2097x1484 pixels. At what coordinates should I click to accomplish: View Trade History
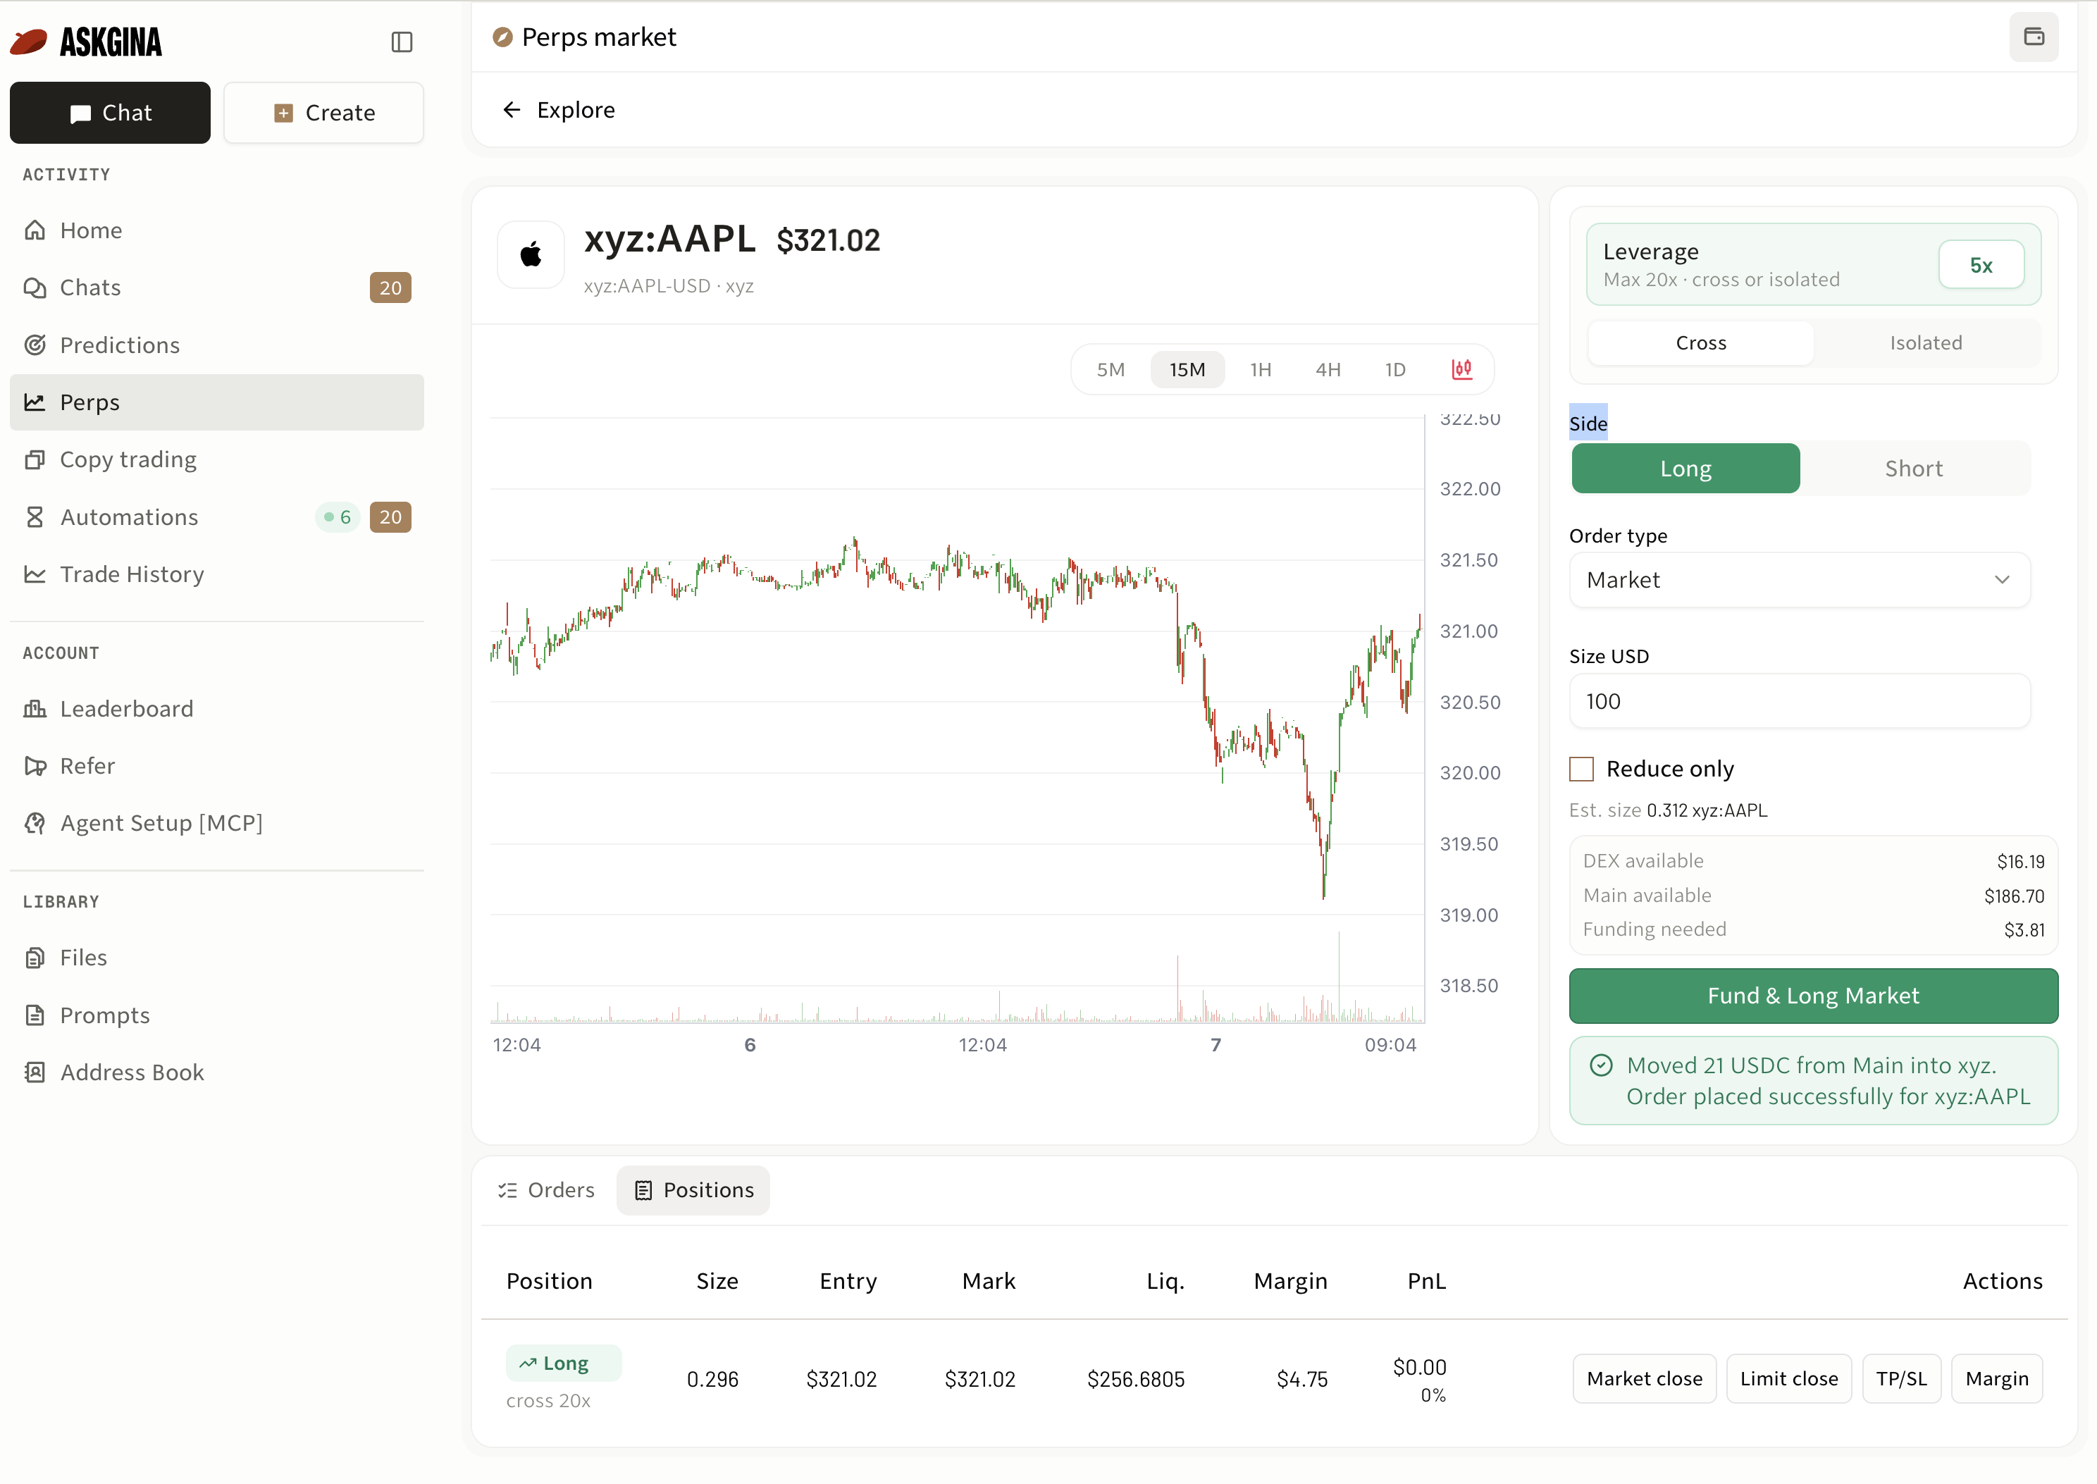tap(216, 575)
